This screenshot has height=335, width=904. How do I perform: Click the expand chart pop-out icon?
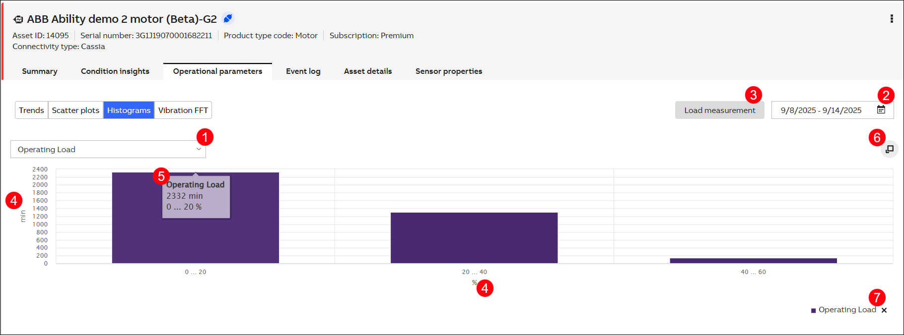click(x=890, y=149)
